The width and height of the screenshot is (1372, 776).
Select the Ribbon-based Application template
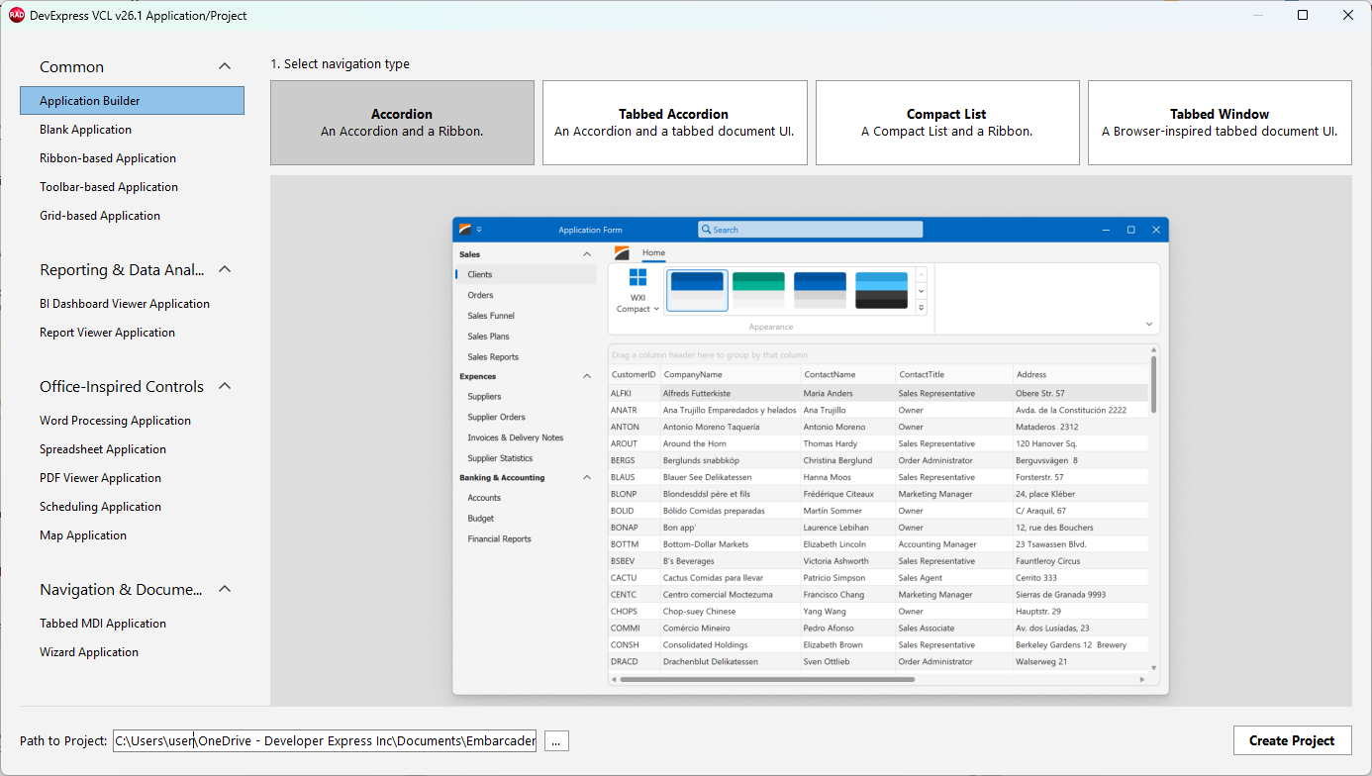tap(108, 158)
